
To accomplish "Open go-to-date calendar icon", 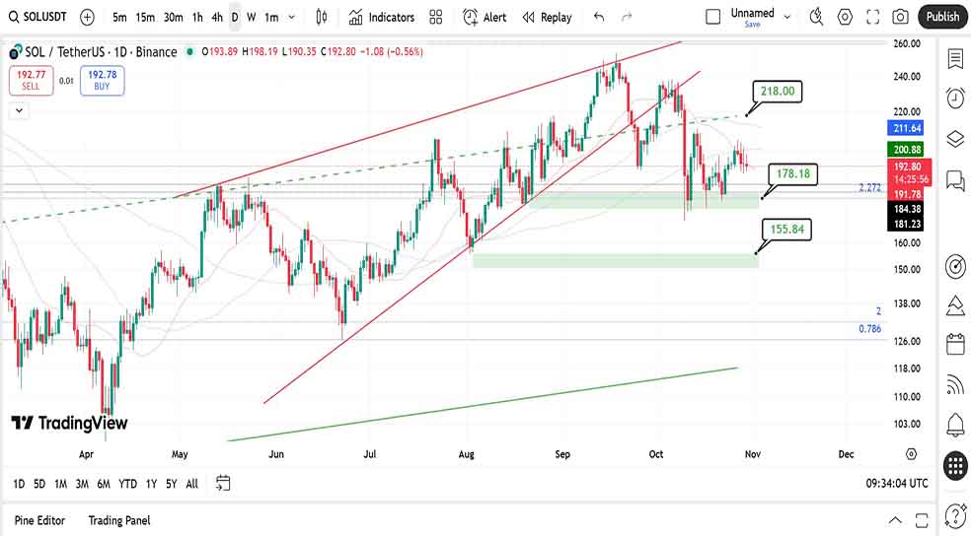I will click(x=223, y=483).
